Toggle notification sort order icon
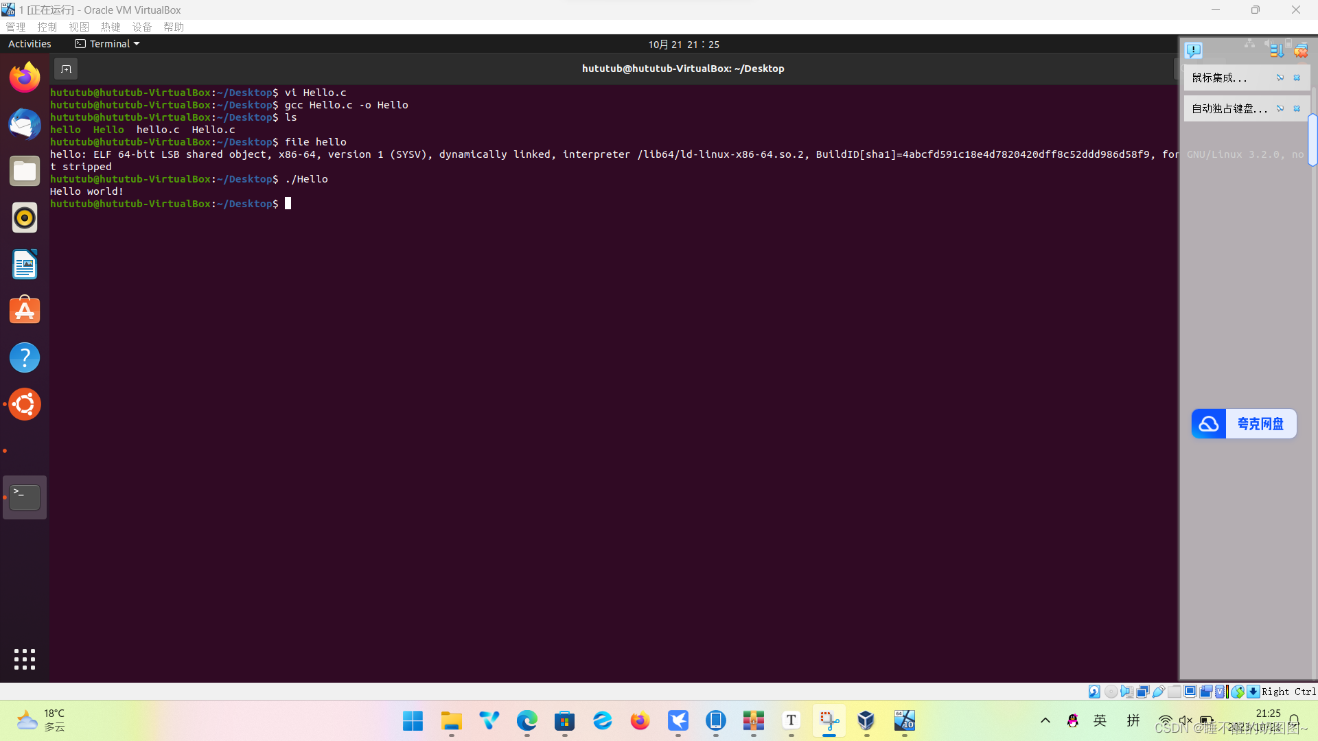The width and height of the screenshot is (1318, 741). pos(1276,50)
